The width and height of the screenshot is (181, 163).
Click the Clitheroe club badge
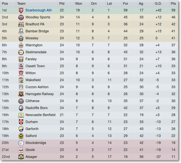tap(21, 101)
